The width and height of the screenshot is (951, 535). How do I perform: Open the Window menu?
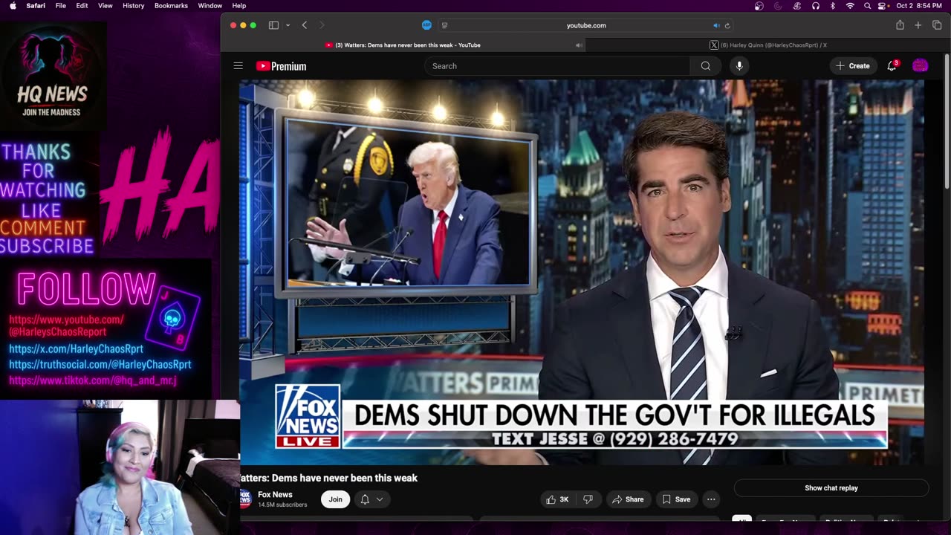coord(210,6)
